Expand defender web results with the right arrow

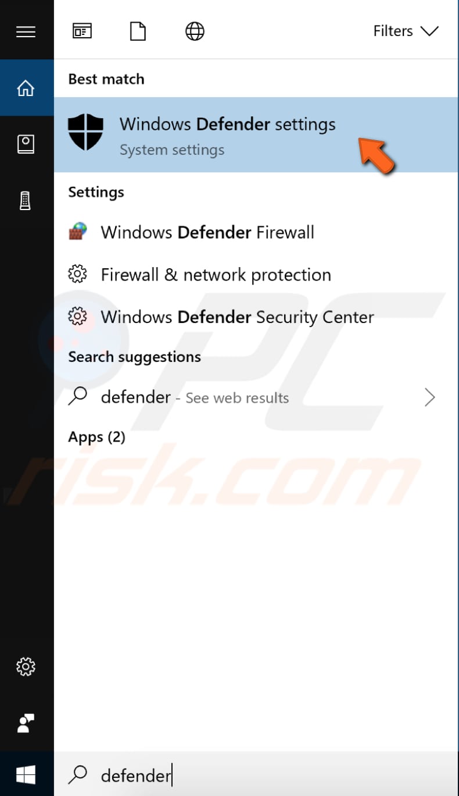pos(430,397)
